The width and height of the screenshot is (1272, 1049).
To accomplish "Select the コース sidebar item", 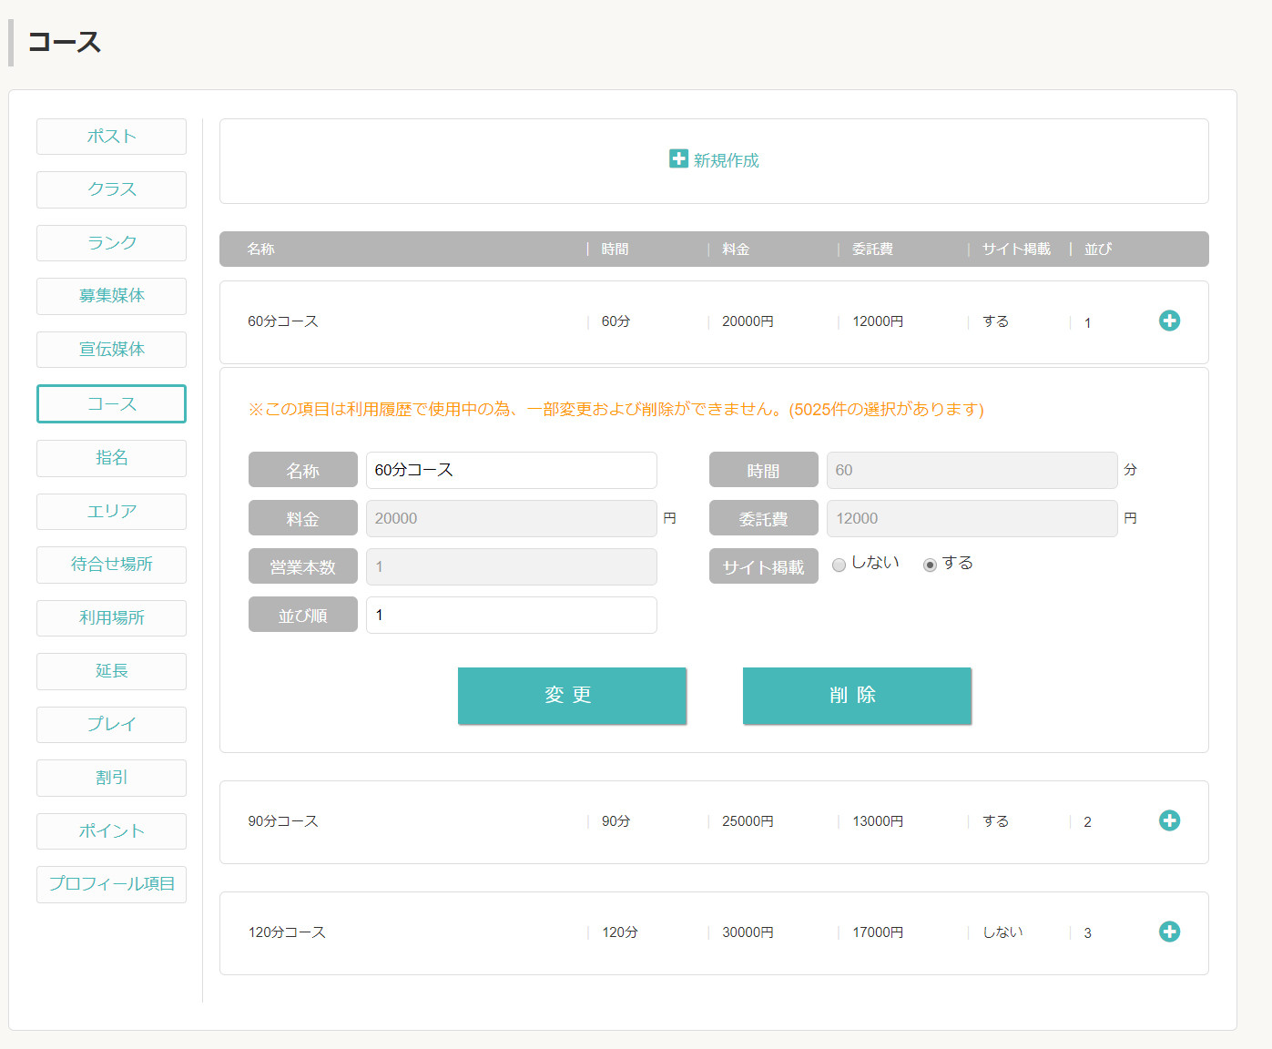I will [x=111, y=403].
